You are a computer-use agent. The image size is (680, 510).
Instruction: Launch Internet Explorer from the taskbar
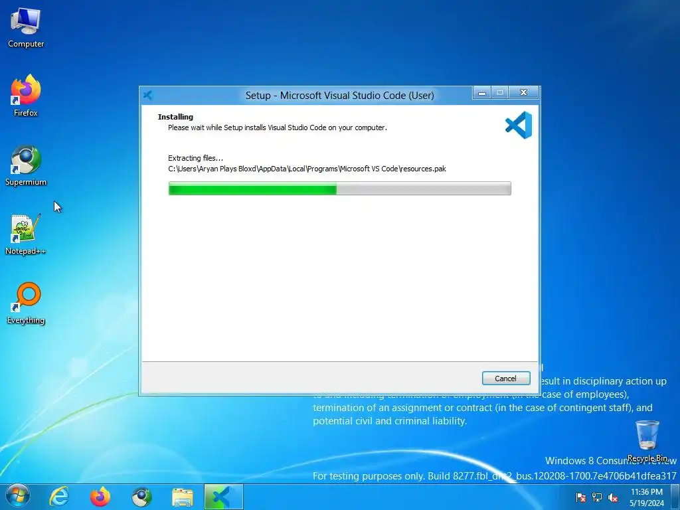[x=59, y=497]
